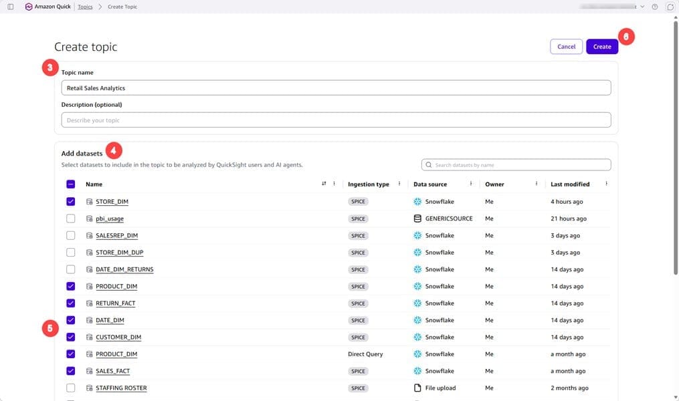The height and width of the screenshot is (401, 679).
Task: Expand the user account dropdown chevron
Action: (642, 7)
